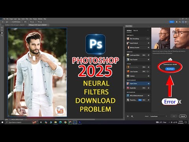189x142 pixels.
Task: Click the layer preview icon beside the preview toggle
Action: (132, 116)
